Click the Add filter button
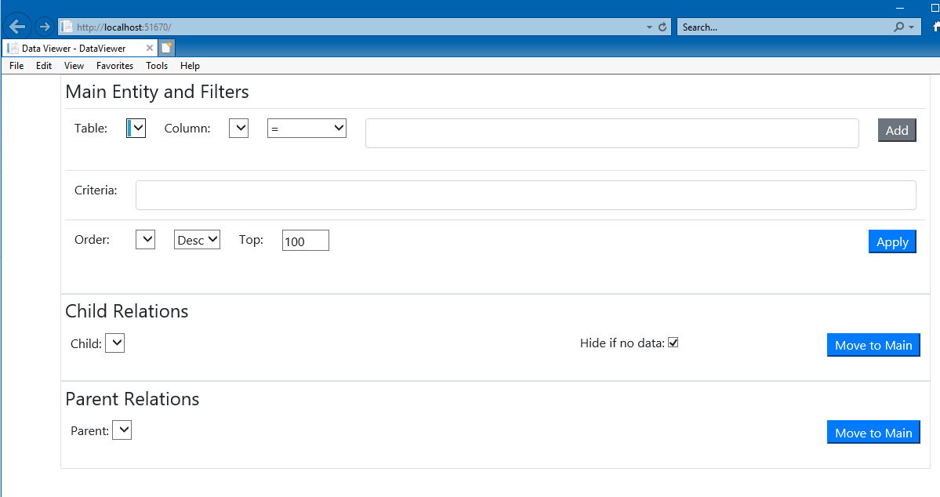The width and height of the screenshot is (940, 497). coord(896,130)
